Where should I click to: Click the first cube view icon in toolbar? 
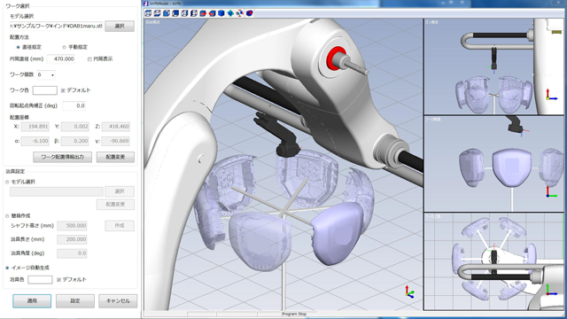[148, 13]
